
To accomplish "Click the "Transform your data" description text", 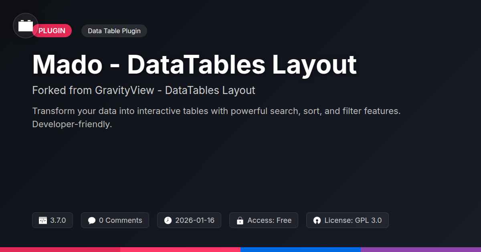I will [x=216, y=118].
